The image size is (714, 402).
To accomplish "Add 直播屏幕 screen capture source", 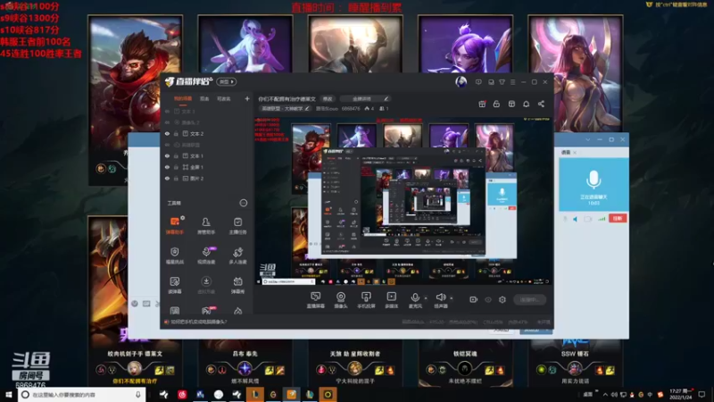I will [x=316, y=300].
